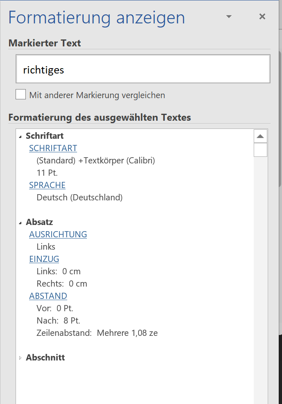The width and height of the screenshot is (282, 404).
Task: Open the AUSRICHTUNG alignment link
Action: coord(58,234)
